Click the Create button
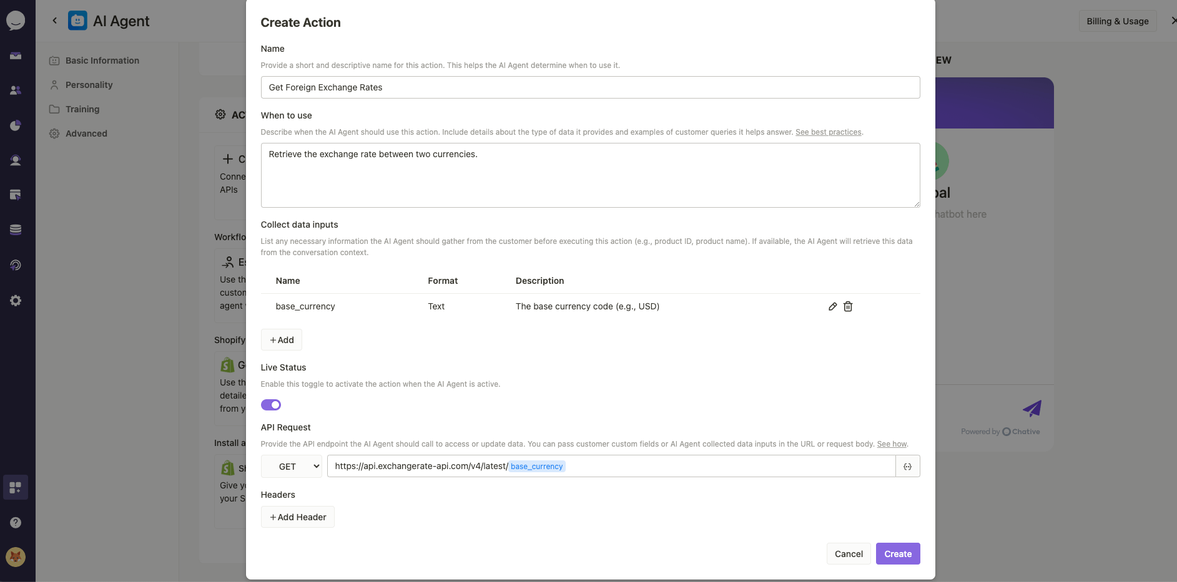This screenshot has width=1177, height=582. click(897, 553)
